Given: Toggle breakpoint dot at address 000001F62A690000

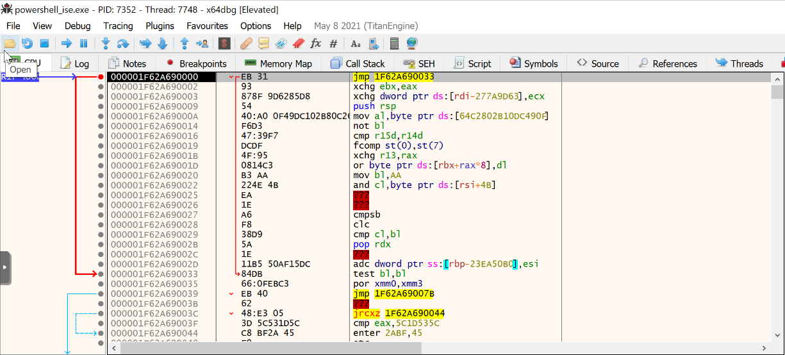Looking at the screenshot, I should 101,77.
